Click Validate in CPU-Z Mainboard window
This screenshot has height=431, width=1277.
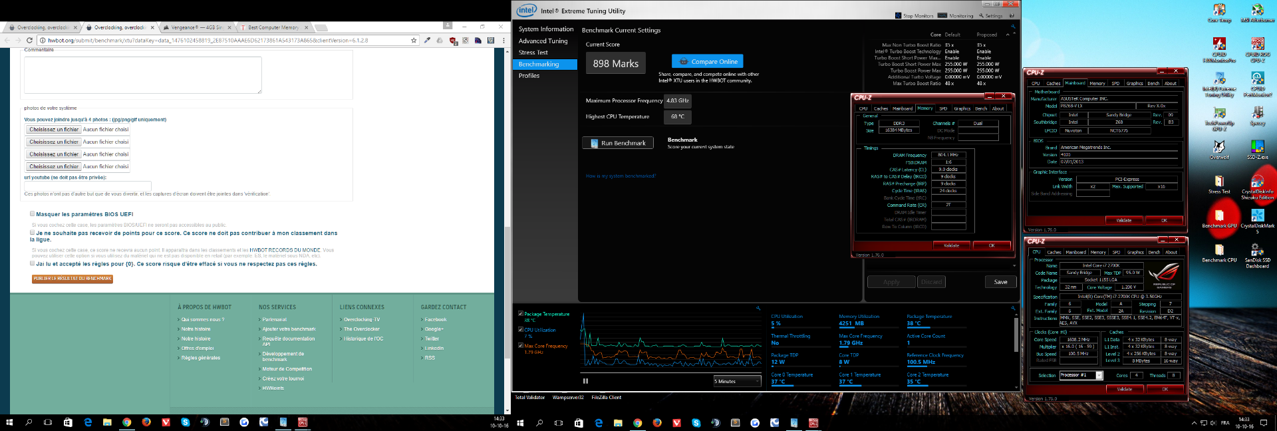1124,220
